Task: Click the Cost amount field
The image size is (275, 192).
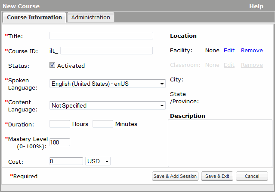Action: tap(66, 161)
